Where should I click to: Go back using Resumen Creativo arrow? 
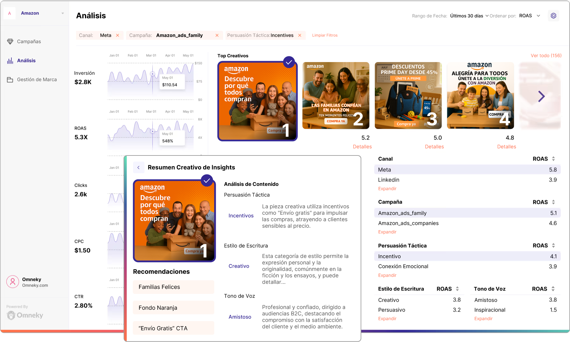pyautogui.click(x=138, y=168)
